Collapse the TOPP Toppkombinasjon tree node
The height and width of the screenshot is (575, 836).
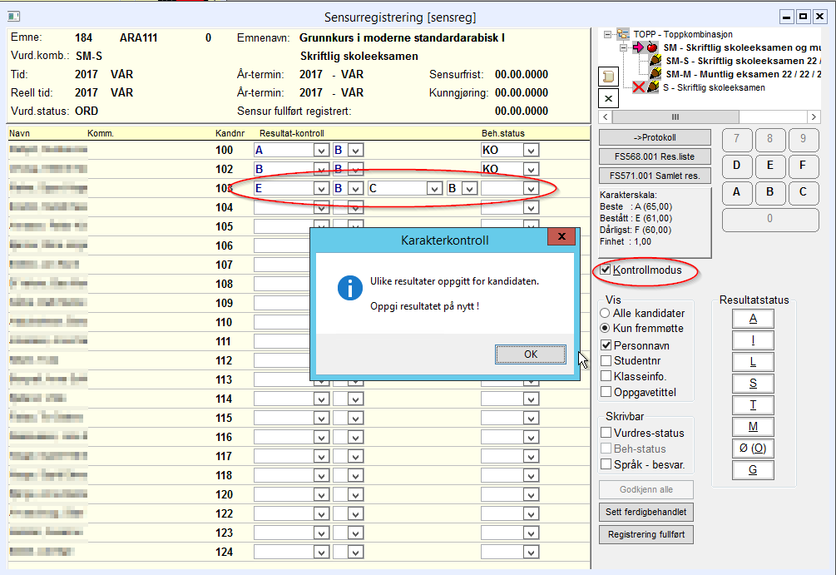608,35
